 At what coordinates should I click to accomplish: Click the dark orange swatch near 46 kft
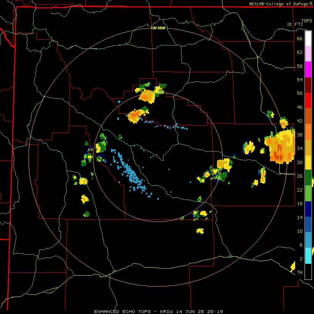[308, 116]
